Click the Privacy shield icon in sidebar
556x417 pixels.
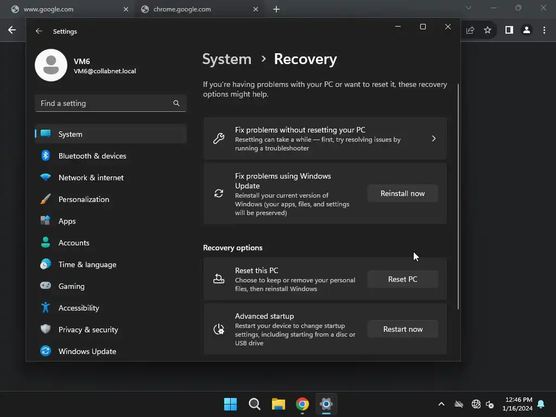click(46, 329)
